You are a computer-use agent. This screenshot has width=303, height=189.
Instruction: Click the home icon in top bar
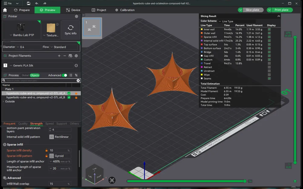coord(5,10)
